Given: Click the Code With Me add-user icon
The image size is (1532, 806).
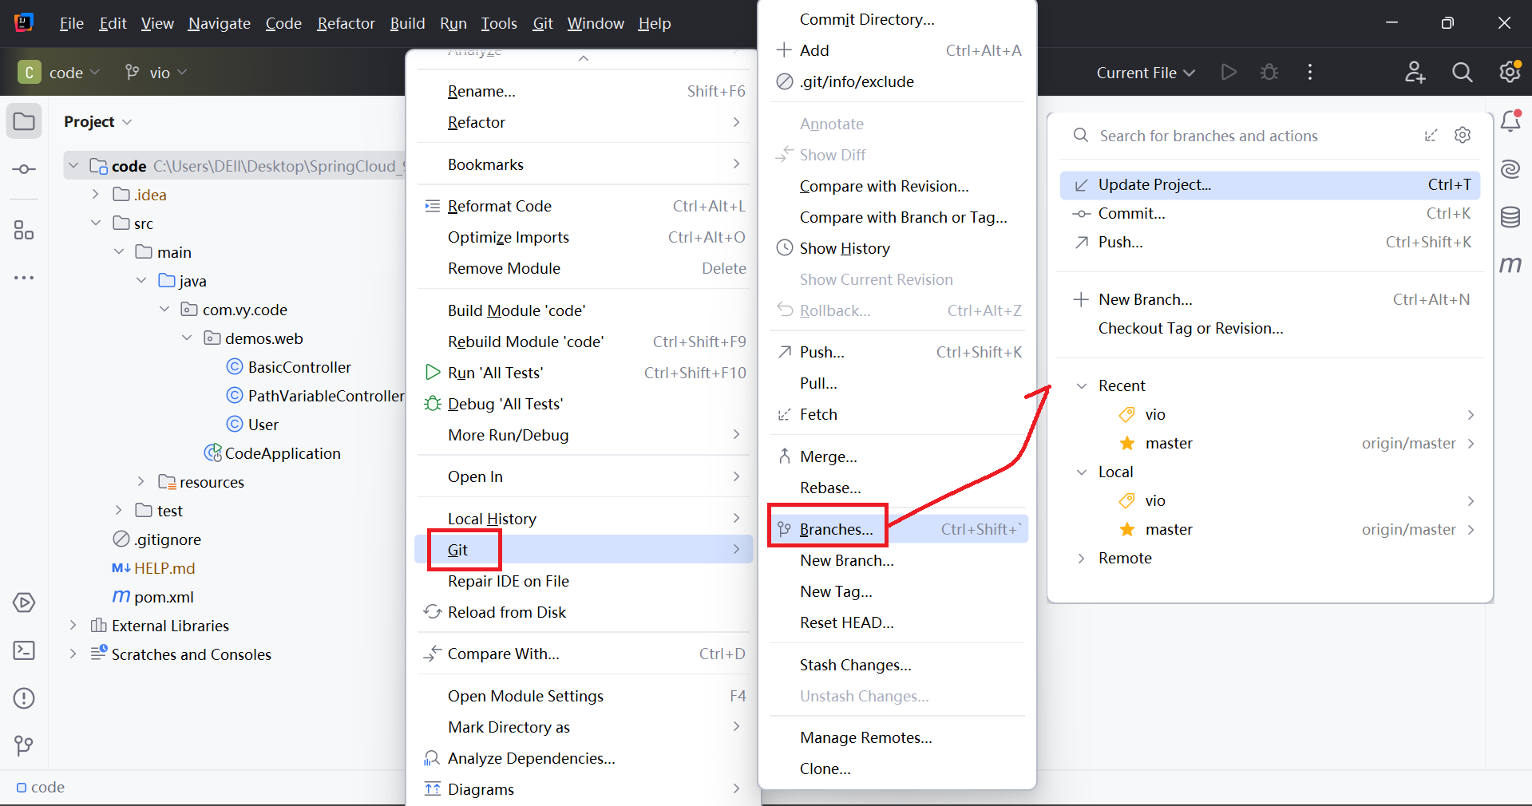Looking at the screenshot, I should pos(1415,73).
